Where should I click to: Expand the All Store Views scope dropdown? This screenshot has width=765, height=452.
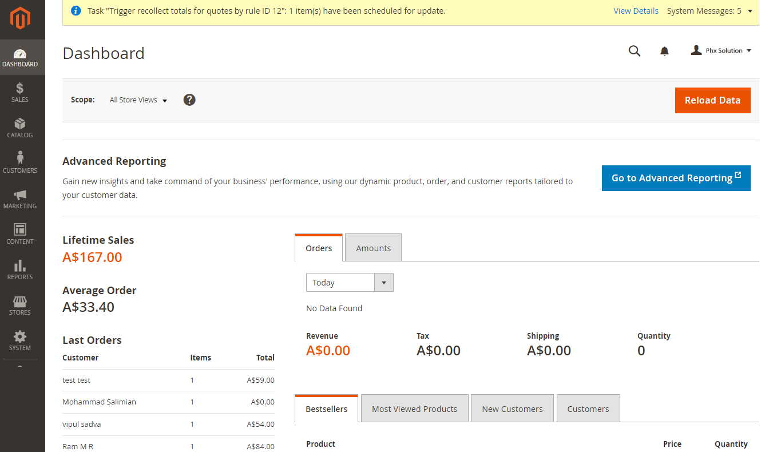[138, 100]
